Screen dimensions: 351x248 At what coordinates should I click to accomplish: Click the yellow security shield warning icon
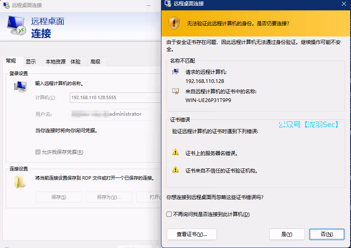point(174,23)
